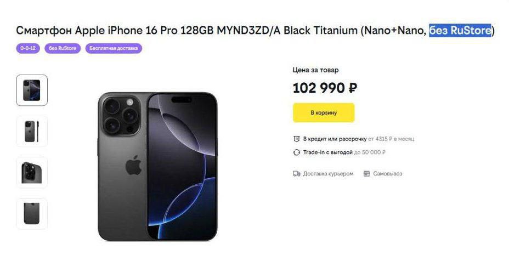Image resolution: width=509 pixels, height=261 pixels.
Task: Click the credit or installment plan icon
Action: point(296,139)
